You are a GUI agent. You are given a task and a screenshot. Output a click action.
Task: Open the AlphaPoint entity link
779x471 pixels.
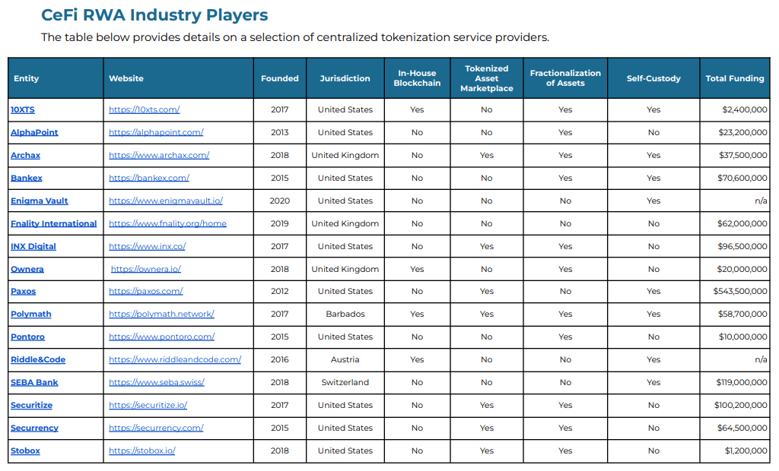[34, 132]
